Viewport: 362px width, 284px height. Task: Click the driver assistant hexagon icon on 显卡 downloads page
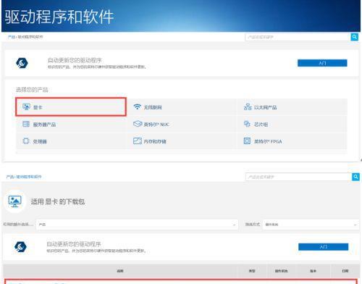click(20, 247)
